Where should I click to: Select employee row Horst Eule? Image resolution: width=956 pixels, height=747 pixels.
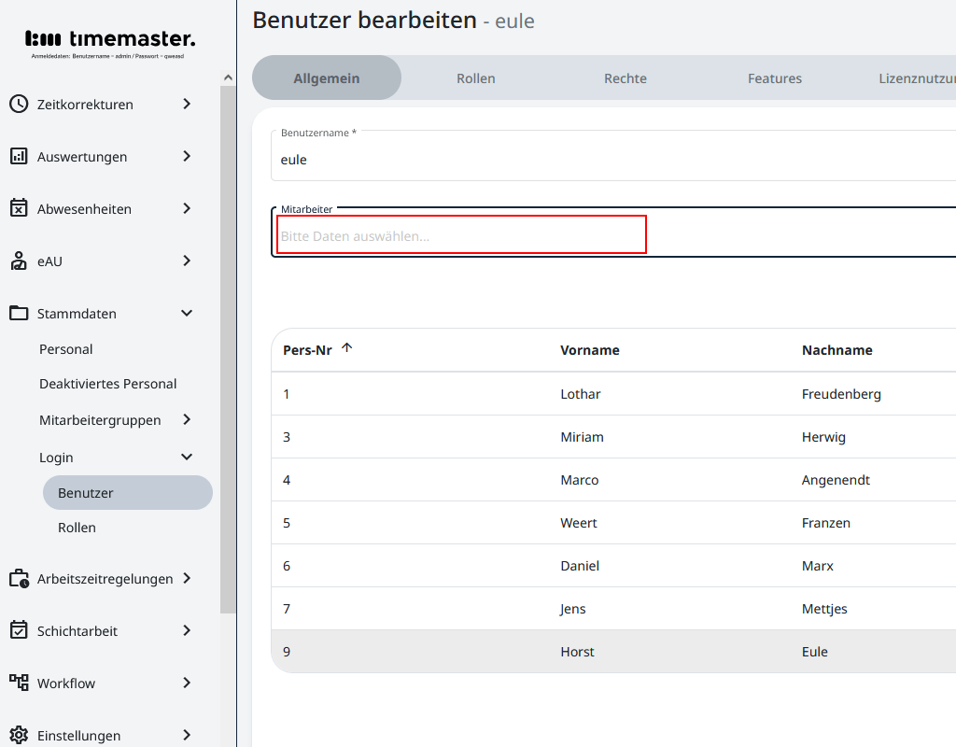[x=577, y=652]
